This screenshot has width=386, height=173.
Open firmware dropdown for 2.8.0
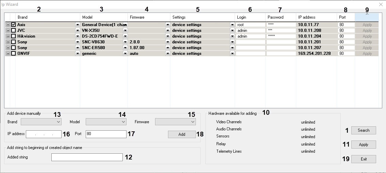pyautogui.click(x=168, y=42)
